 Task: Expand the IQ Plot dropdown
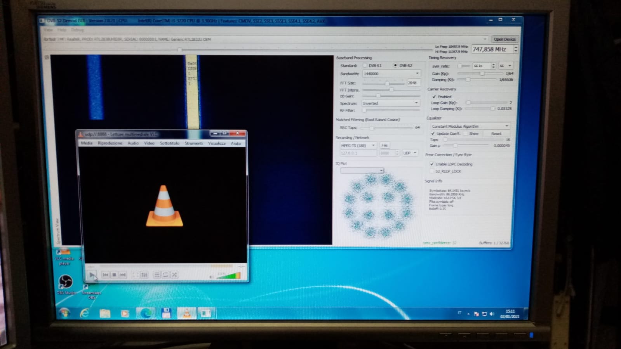(x=362, y=170)
